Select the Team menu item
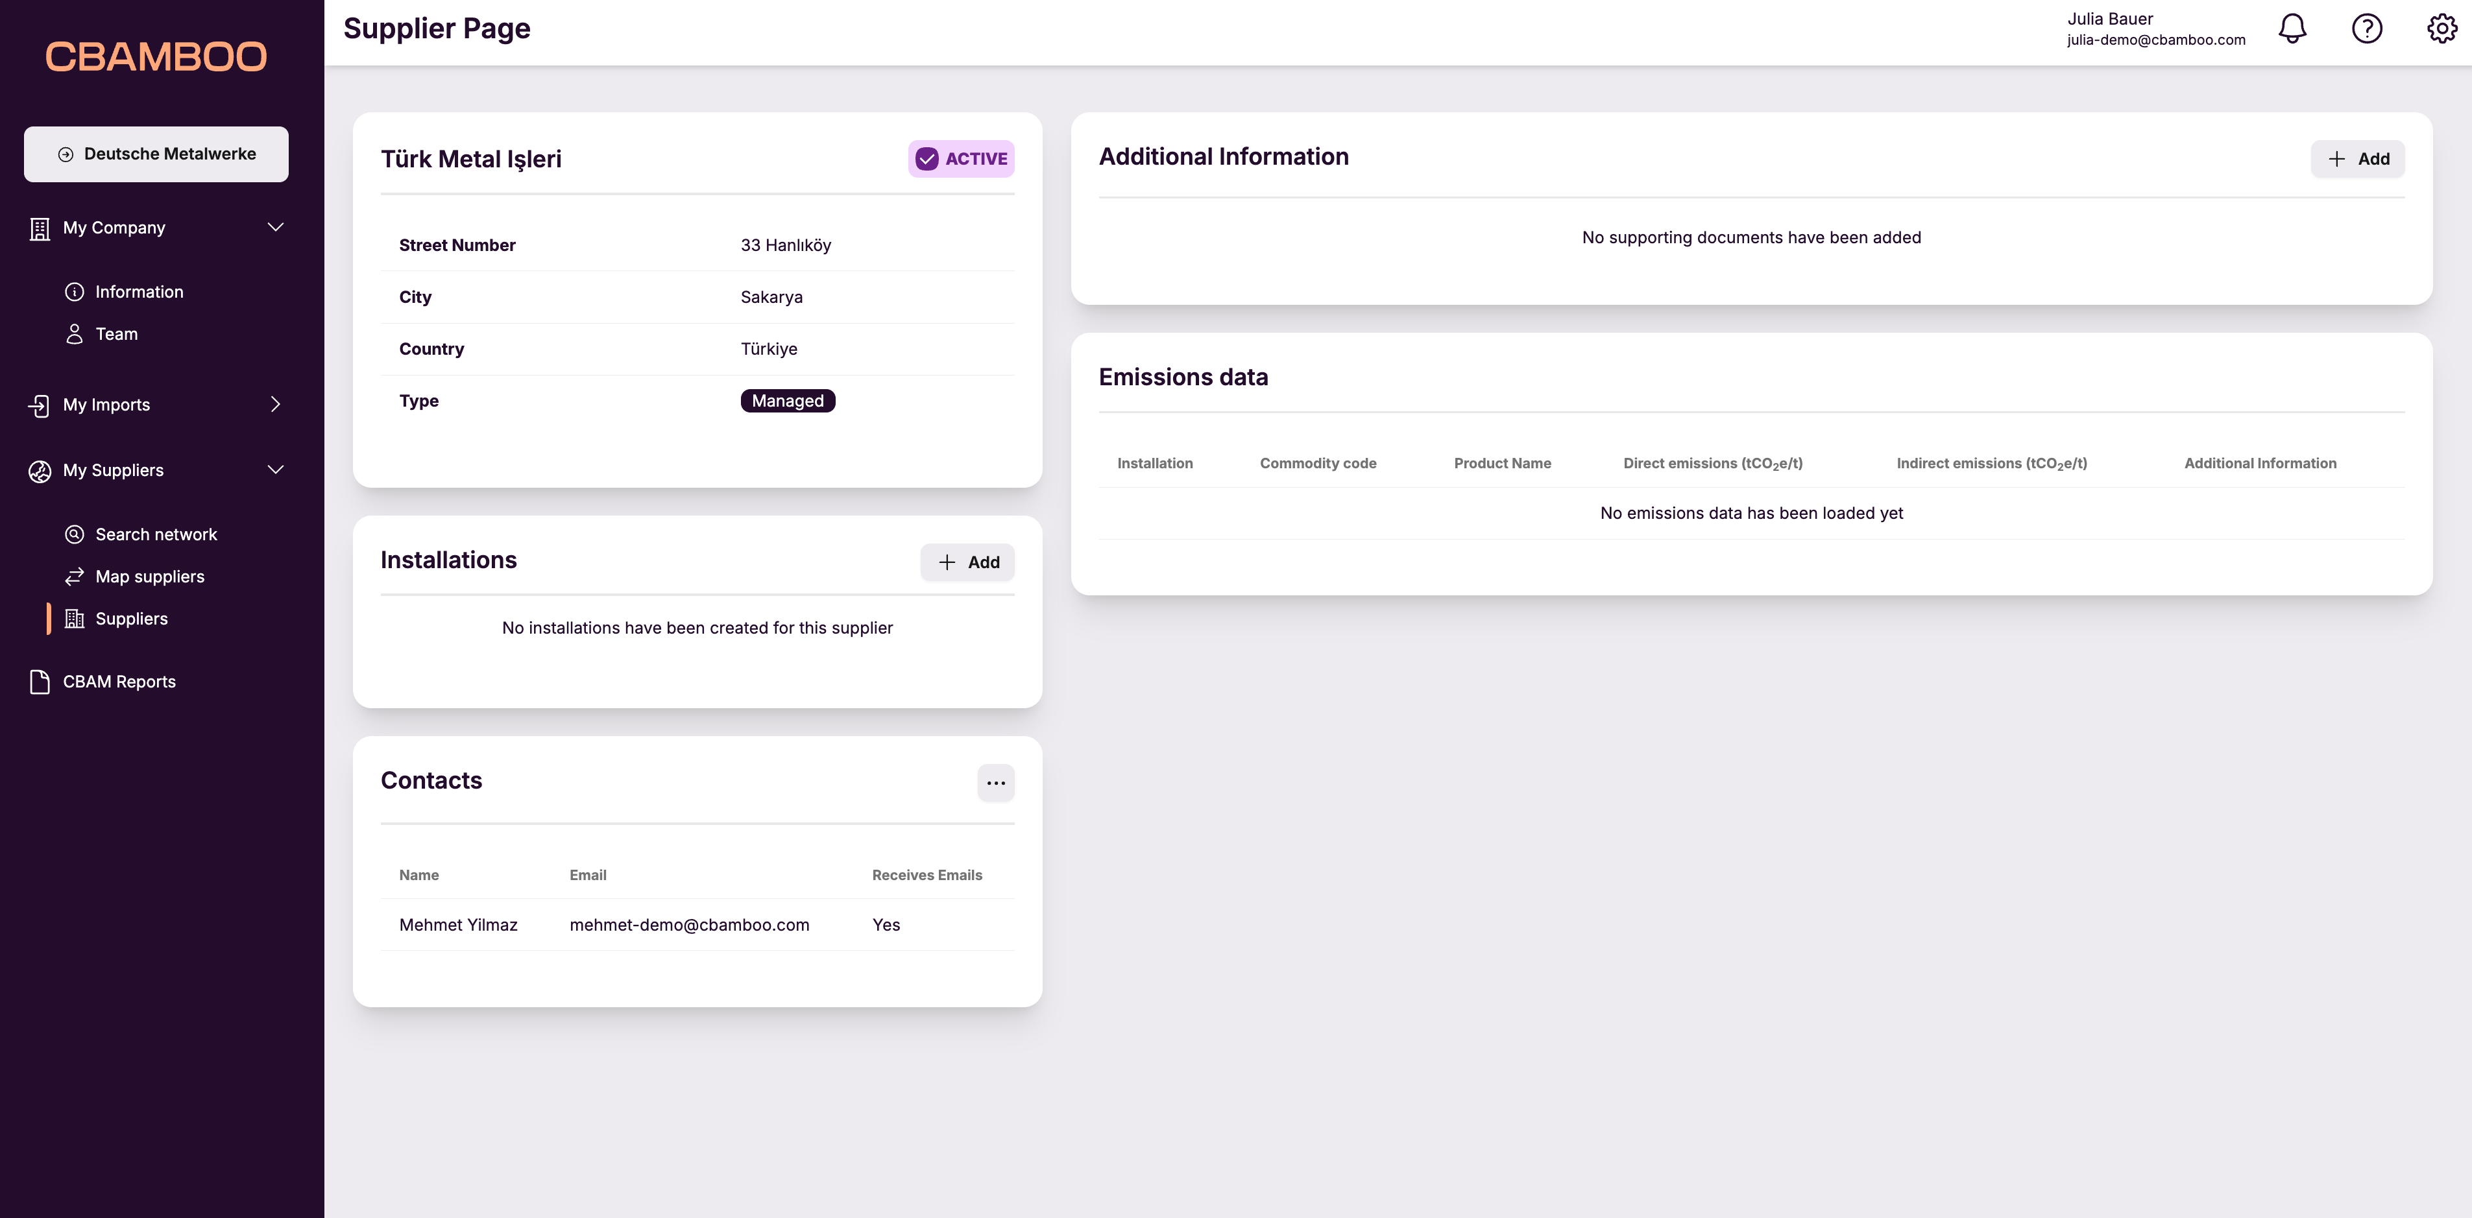Screen dimensions: 2472x1218 click(116, 334)
